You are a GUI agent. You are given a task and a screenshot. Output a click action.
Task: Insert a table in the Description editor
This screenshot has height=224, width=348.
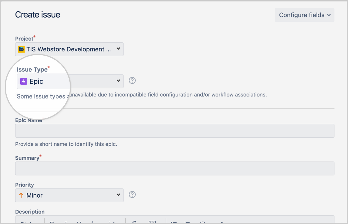[153, 222]
